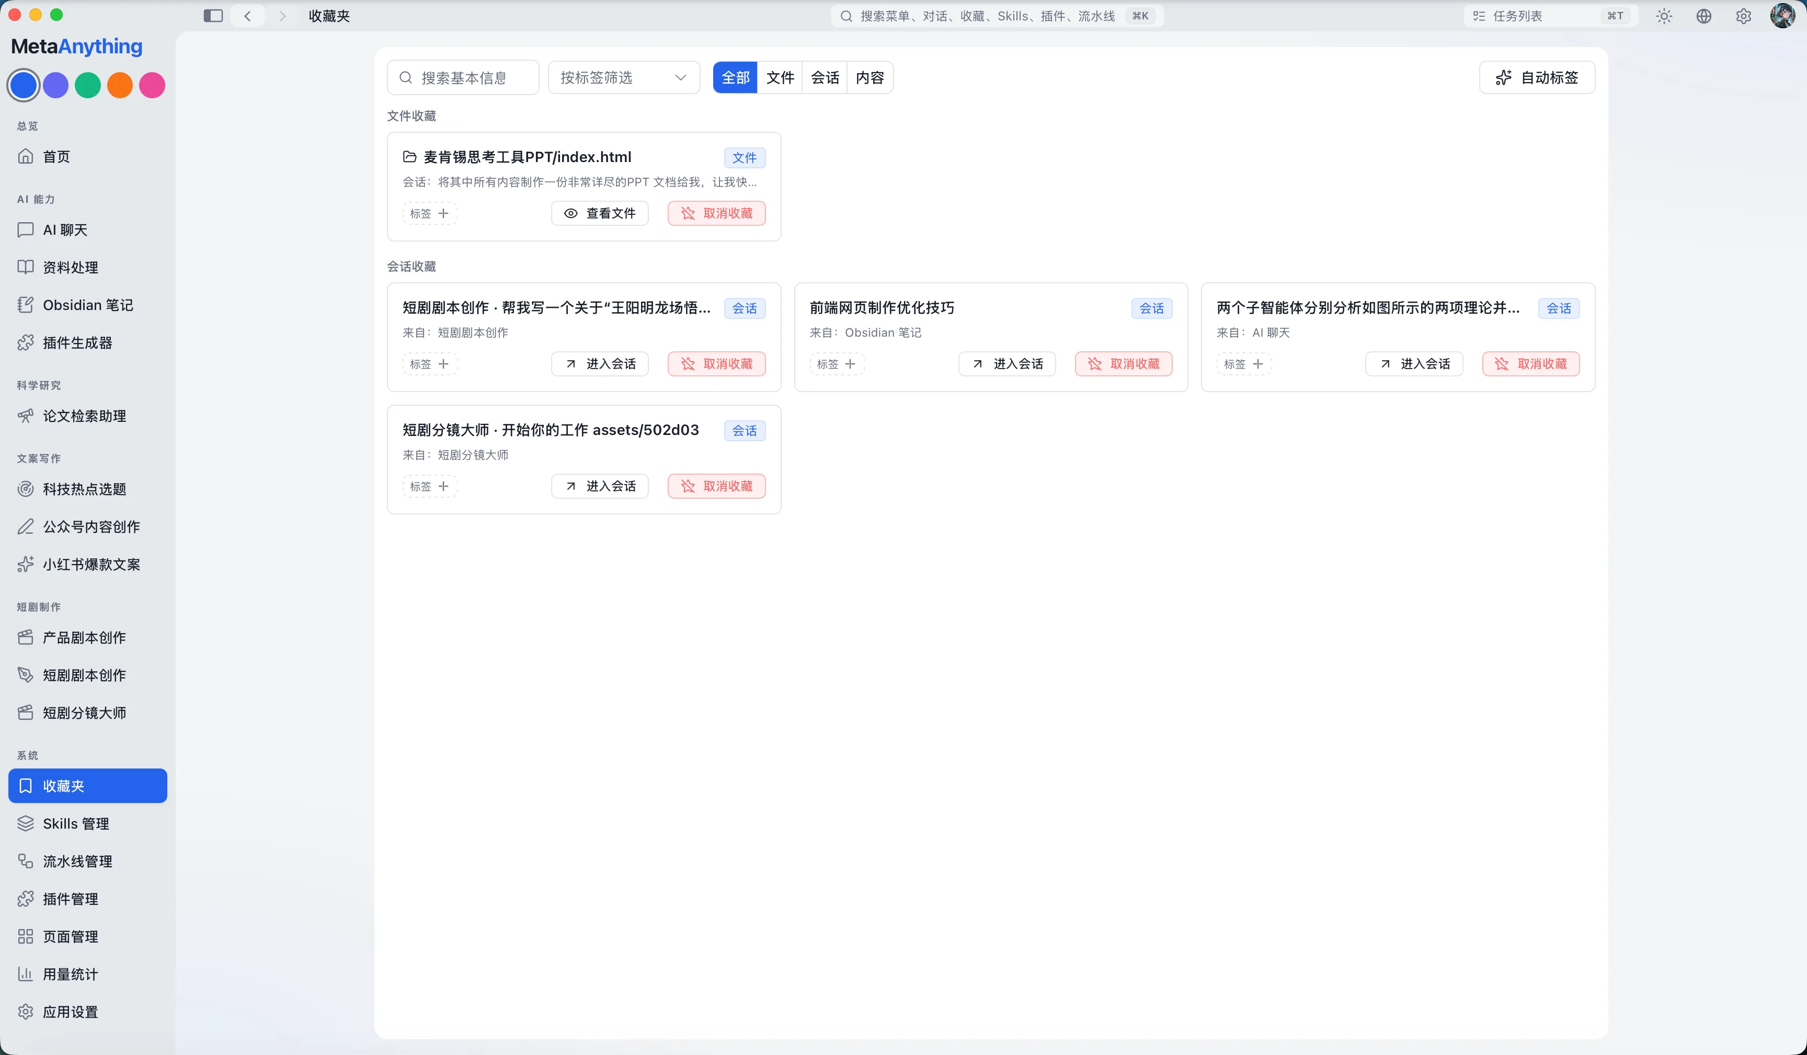Open 公众号内容创作 in the sidebar
This screenshot has width=1807, height=1055.
(x=87, y=526)
